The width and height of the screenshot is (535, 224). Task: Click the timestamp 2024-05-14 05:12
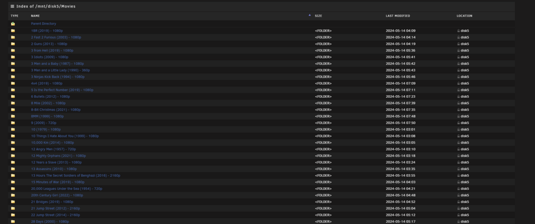[x=401, y=215]
